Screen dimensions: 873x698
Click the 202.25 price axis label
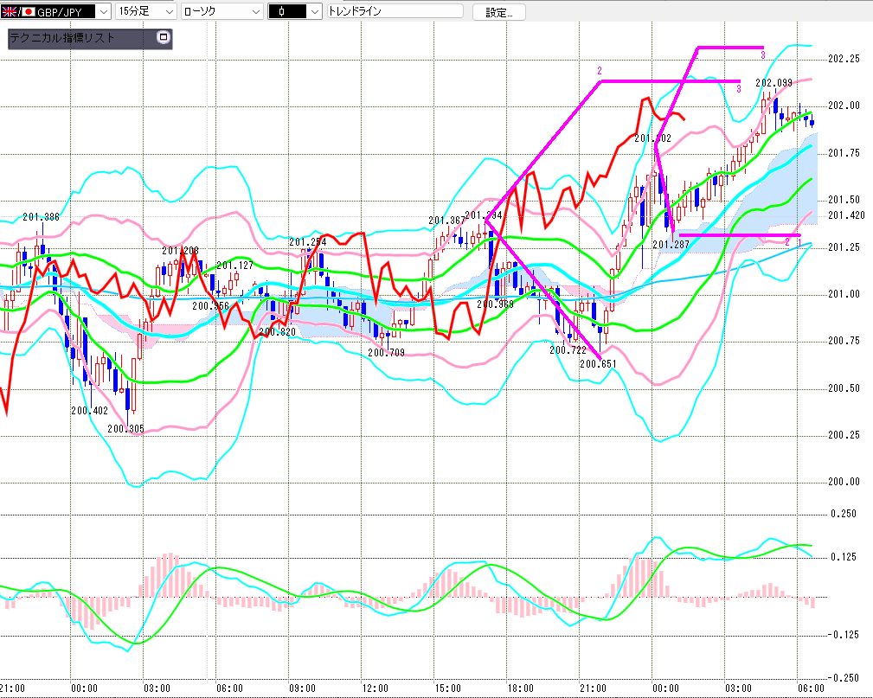tap(844, 60)
